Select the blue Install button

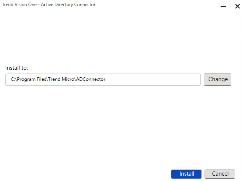point(187,174)
